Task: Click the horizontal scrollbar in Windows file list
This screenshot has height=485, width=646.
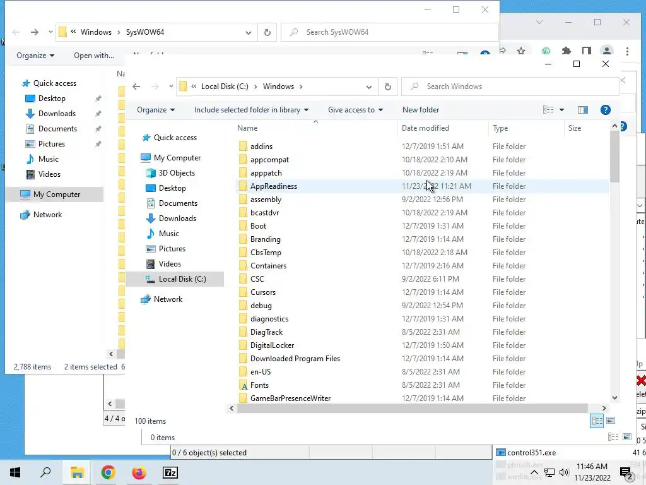Action: [413, 408]
